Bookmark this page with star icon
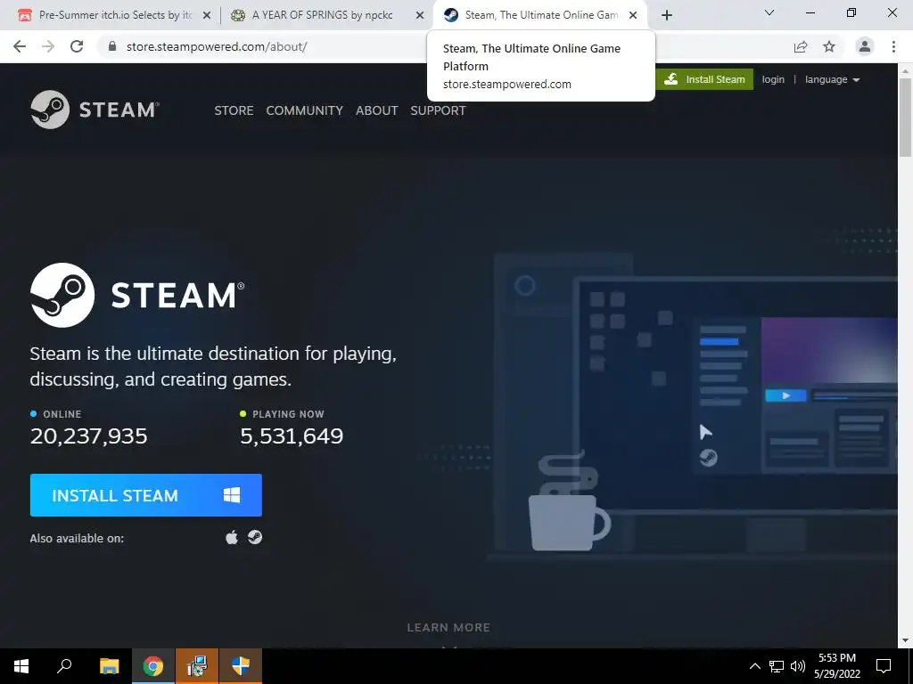Image resolution: width=913 pixels, height=684 pixels. click(829, 46)
